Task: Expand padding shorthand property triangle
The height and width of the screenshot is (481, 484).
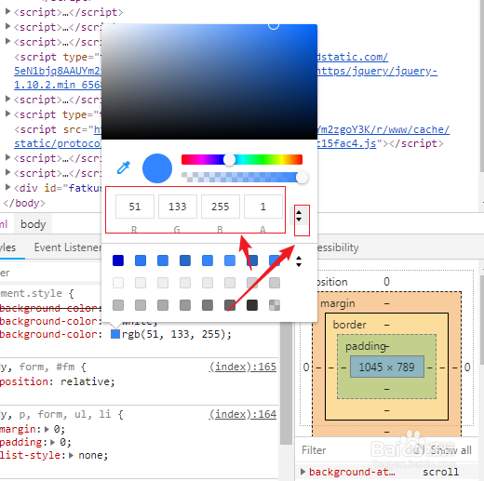Action: (53, 442)
